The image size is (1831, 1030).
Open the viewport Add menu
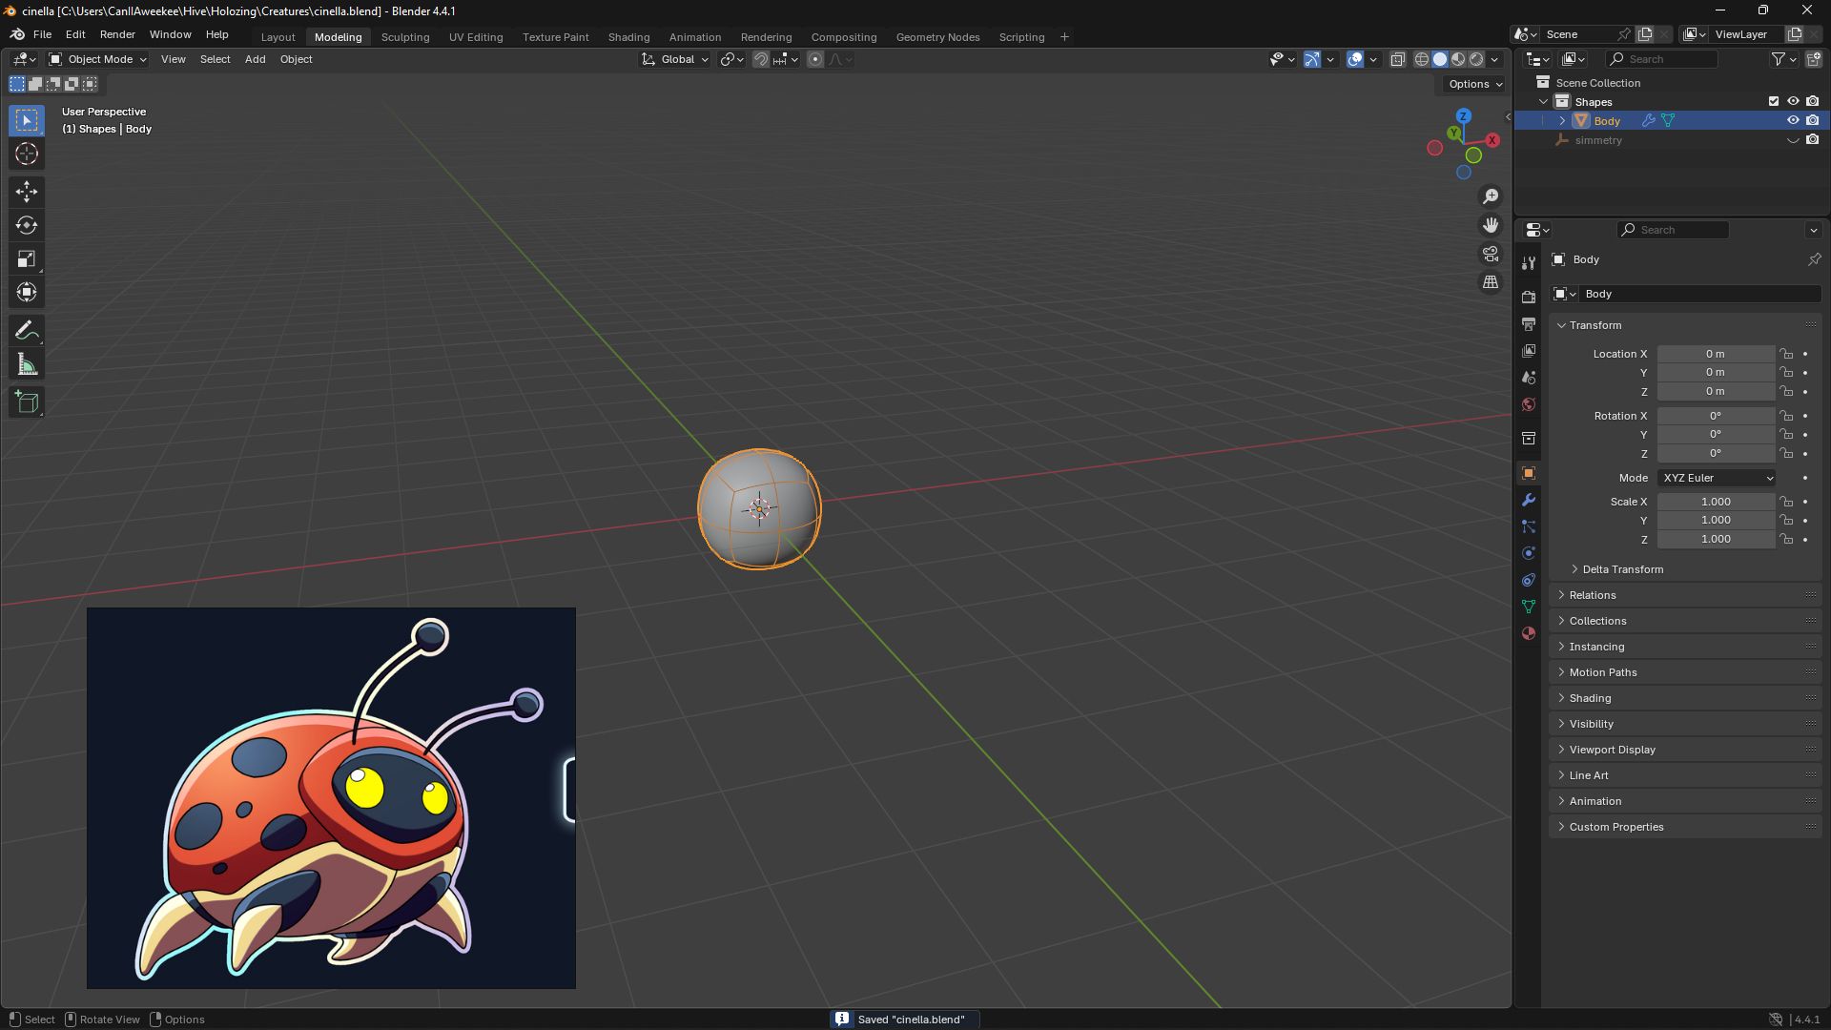point(255,59)
